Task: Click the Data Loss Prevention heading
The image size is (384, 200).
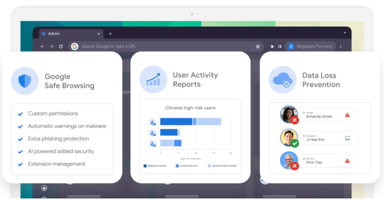Action: pos(321,80)
